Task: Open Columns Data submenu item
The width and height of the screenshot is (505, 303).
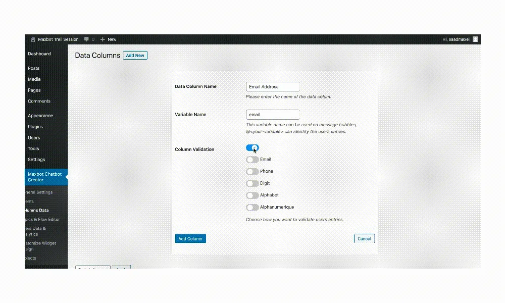Action: (x=37, y=210)
